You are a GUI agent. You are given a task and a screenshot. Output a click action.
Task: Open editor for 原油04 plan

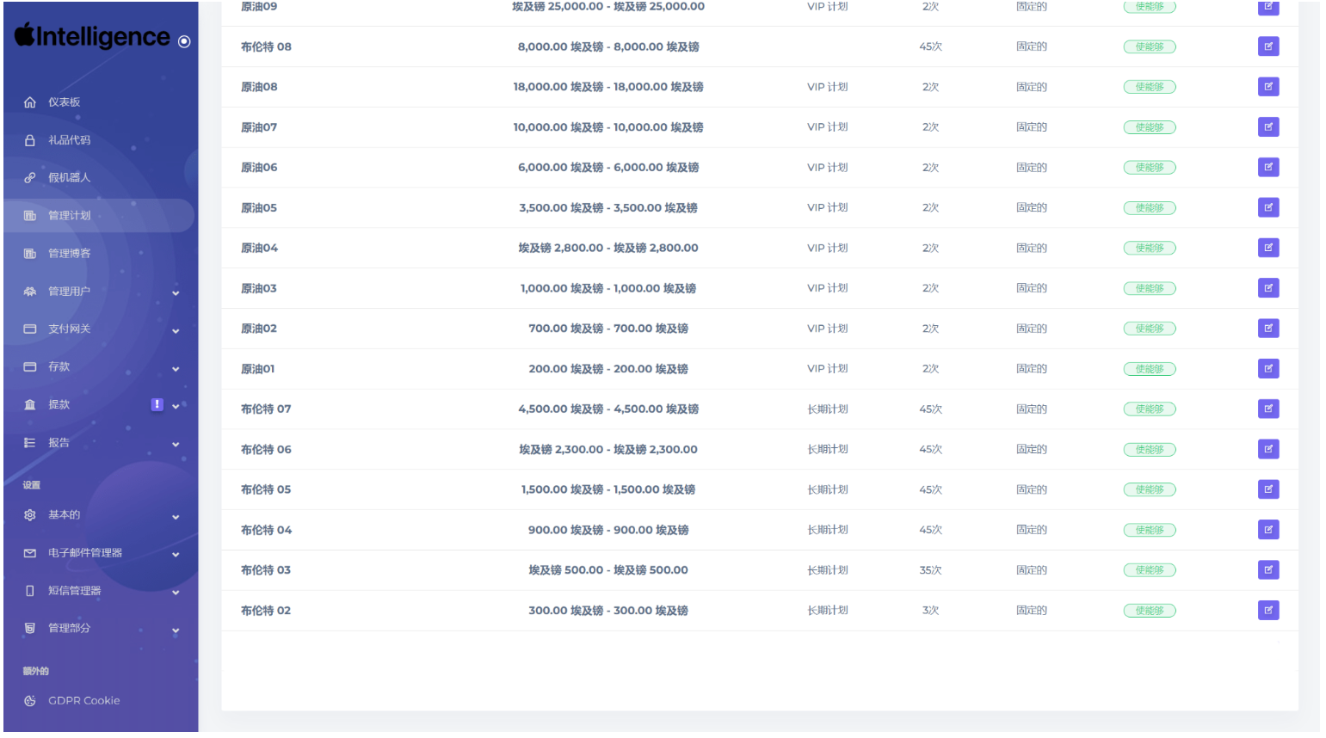click(1267, 248)
